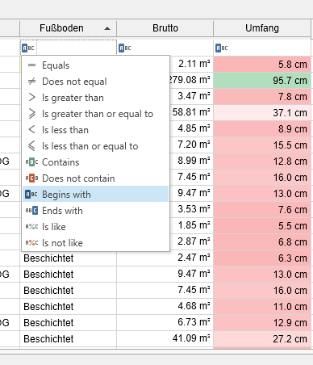313x365 pixels.
Task: Open filter operator icon in Brutto column
Action: click(125, 48)
